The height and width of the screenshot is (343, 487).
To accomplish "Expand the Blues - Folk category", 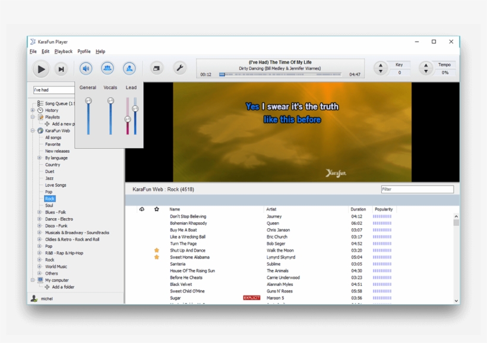I will [39, 212].
